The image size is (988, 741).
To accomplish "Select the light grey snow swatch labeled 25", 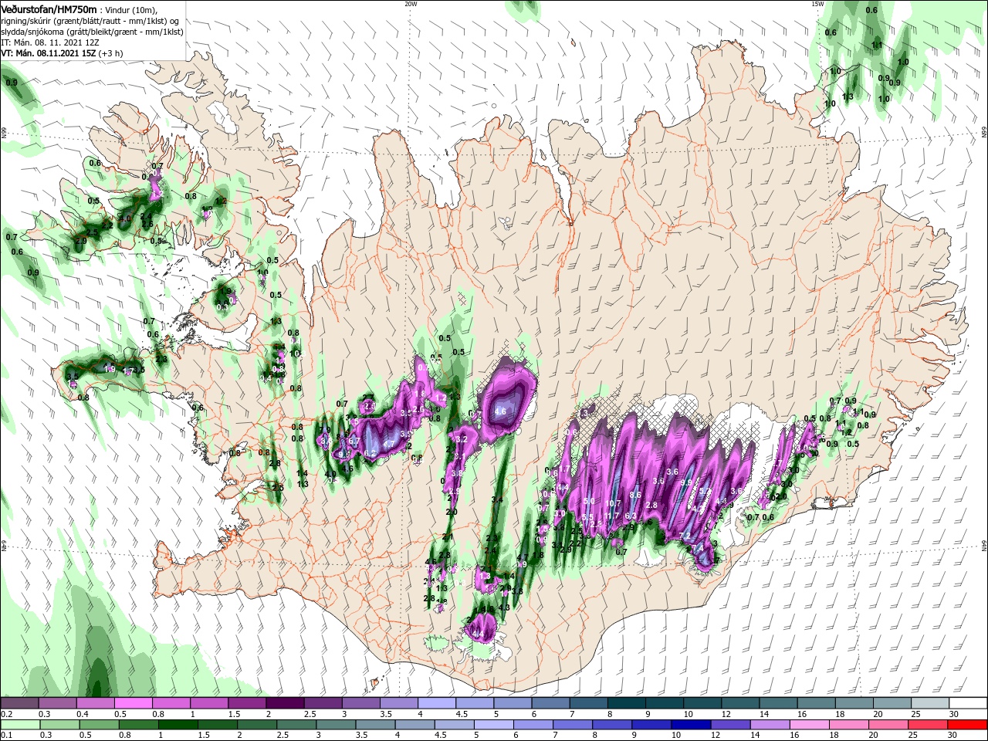I will point(930,703).
